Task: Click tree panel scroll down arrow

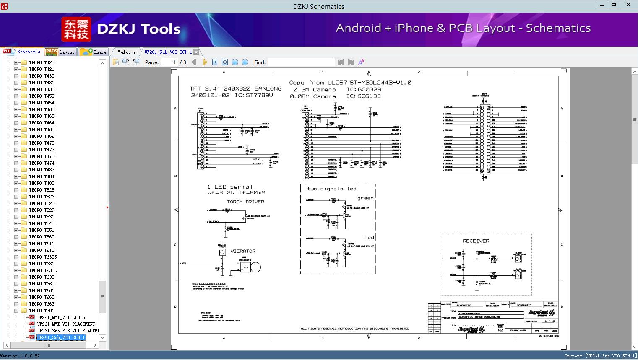Action: (x=102, y=338)
